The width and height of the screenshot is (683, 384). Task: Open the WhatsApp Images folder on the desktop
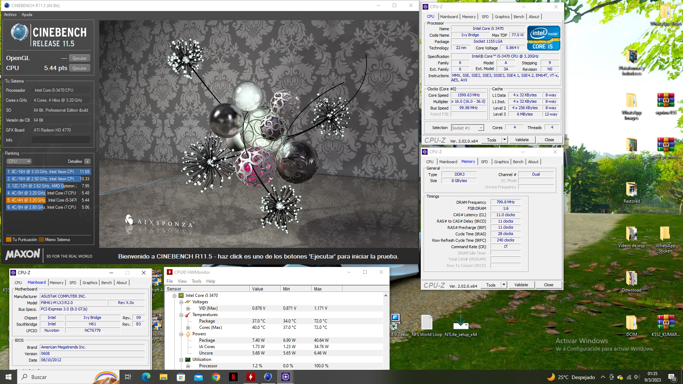pyautogui.click(x=631, y=106)
